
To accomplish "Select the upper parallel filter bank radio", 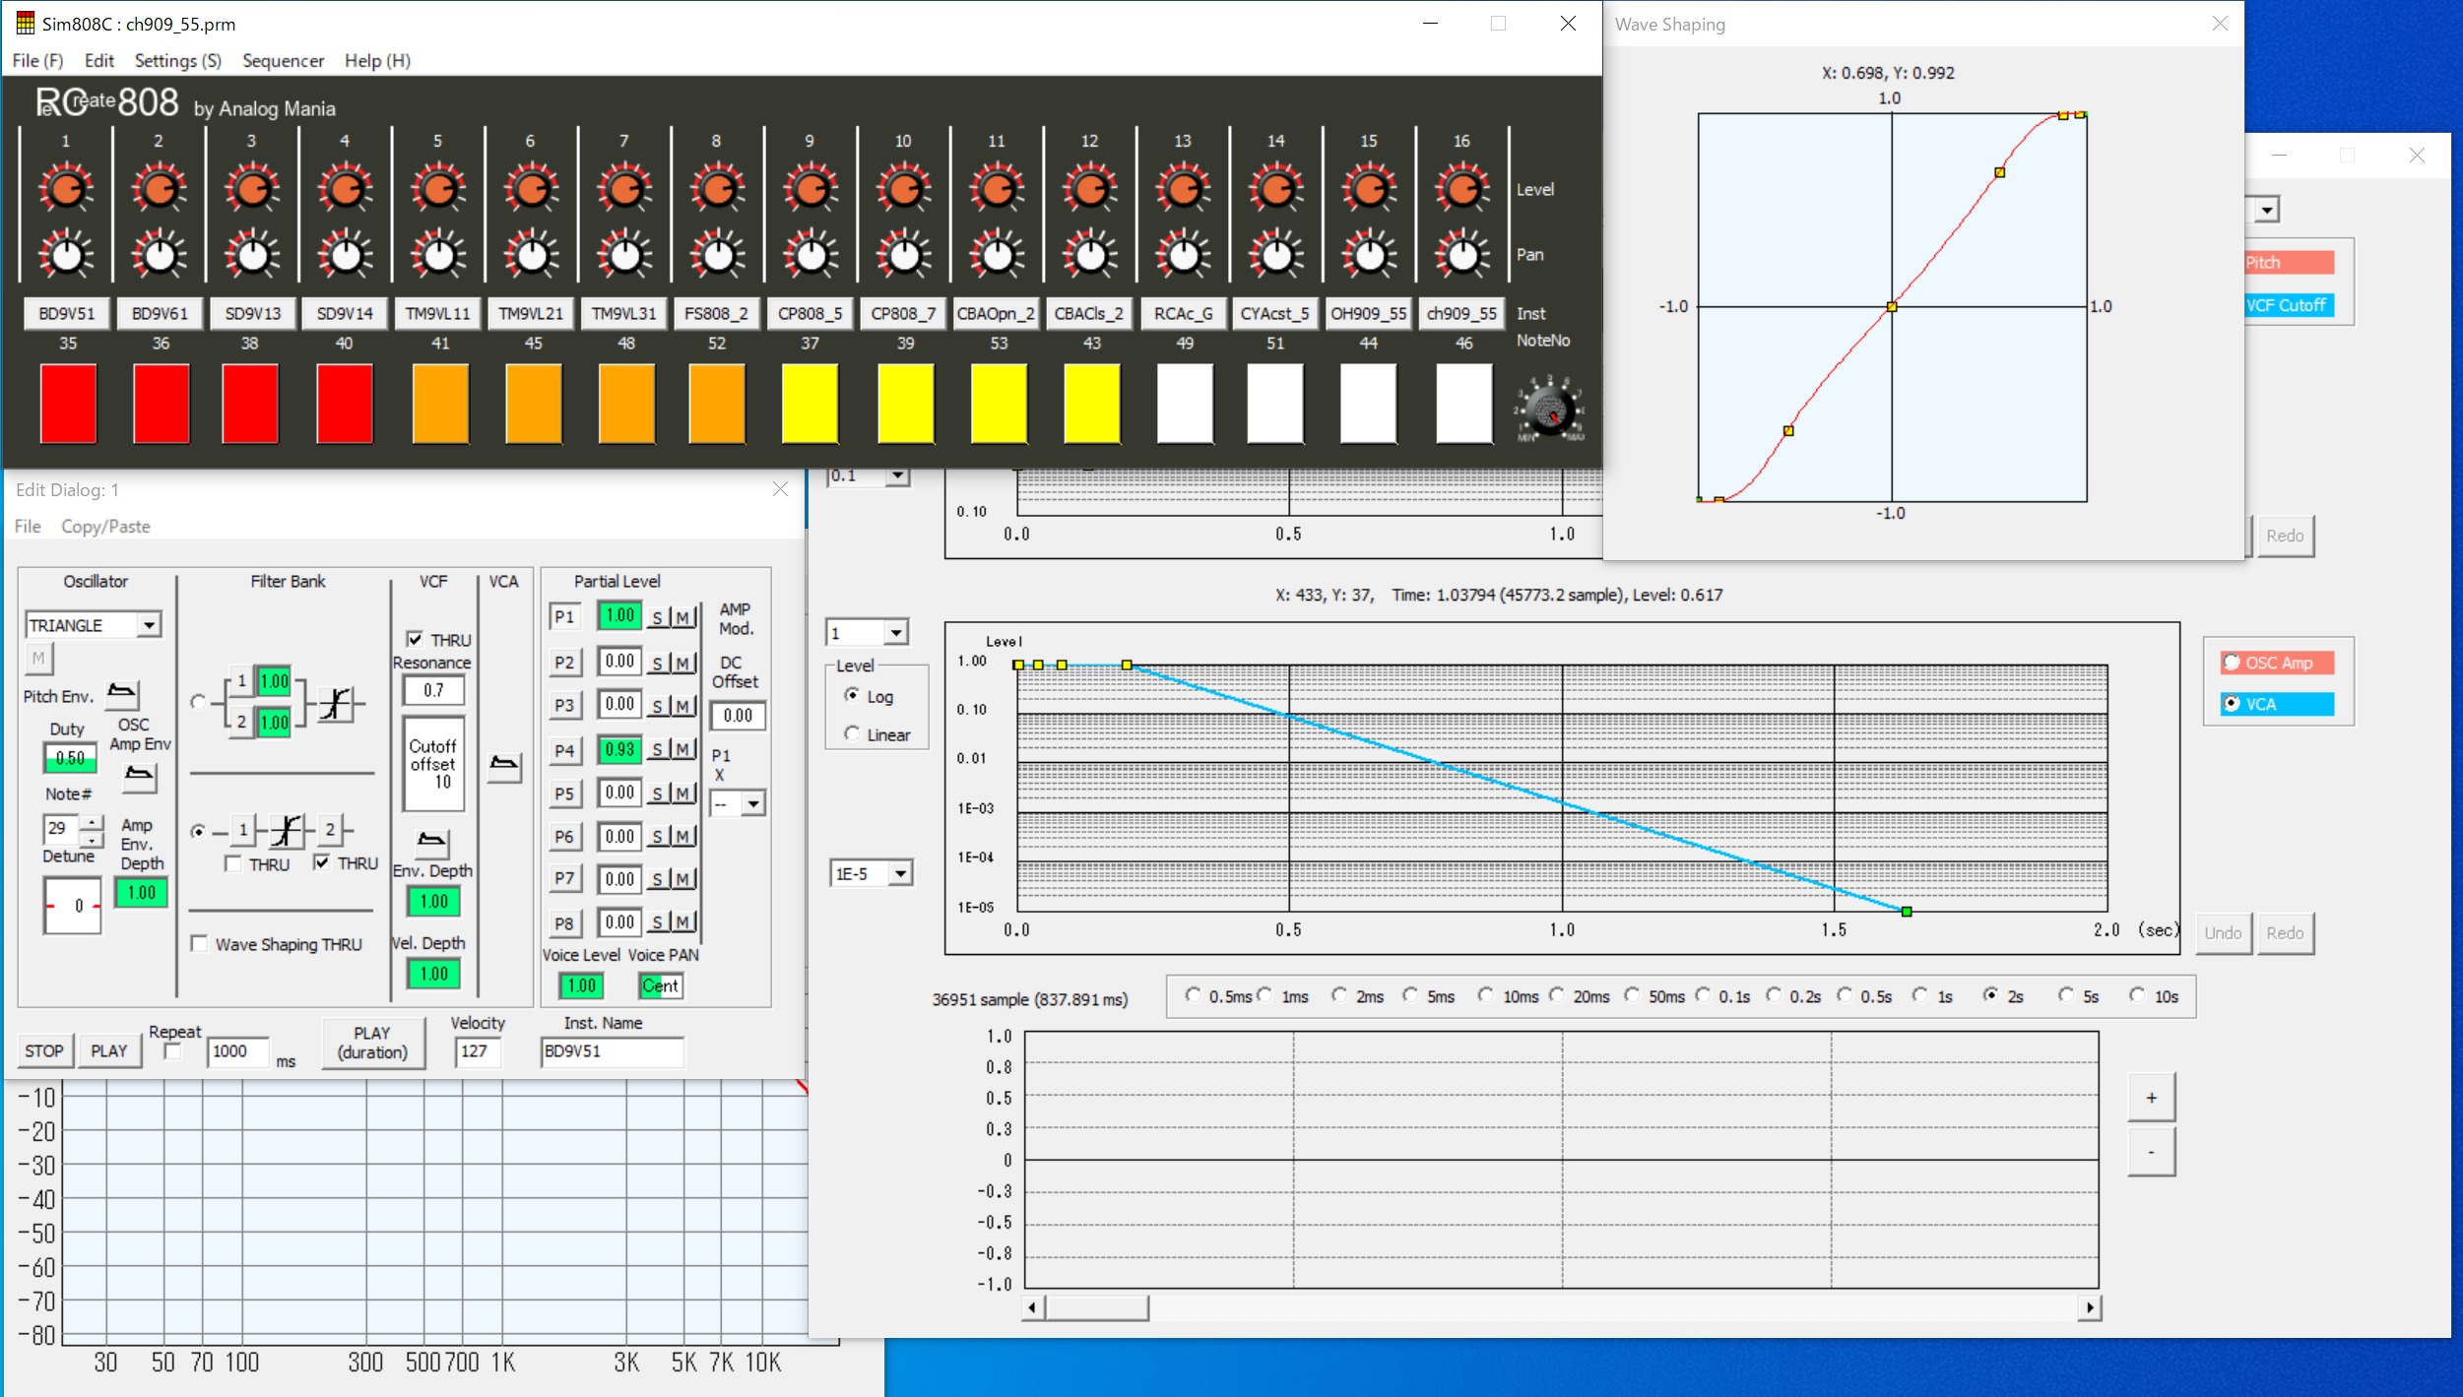I will 198,702.
